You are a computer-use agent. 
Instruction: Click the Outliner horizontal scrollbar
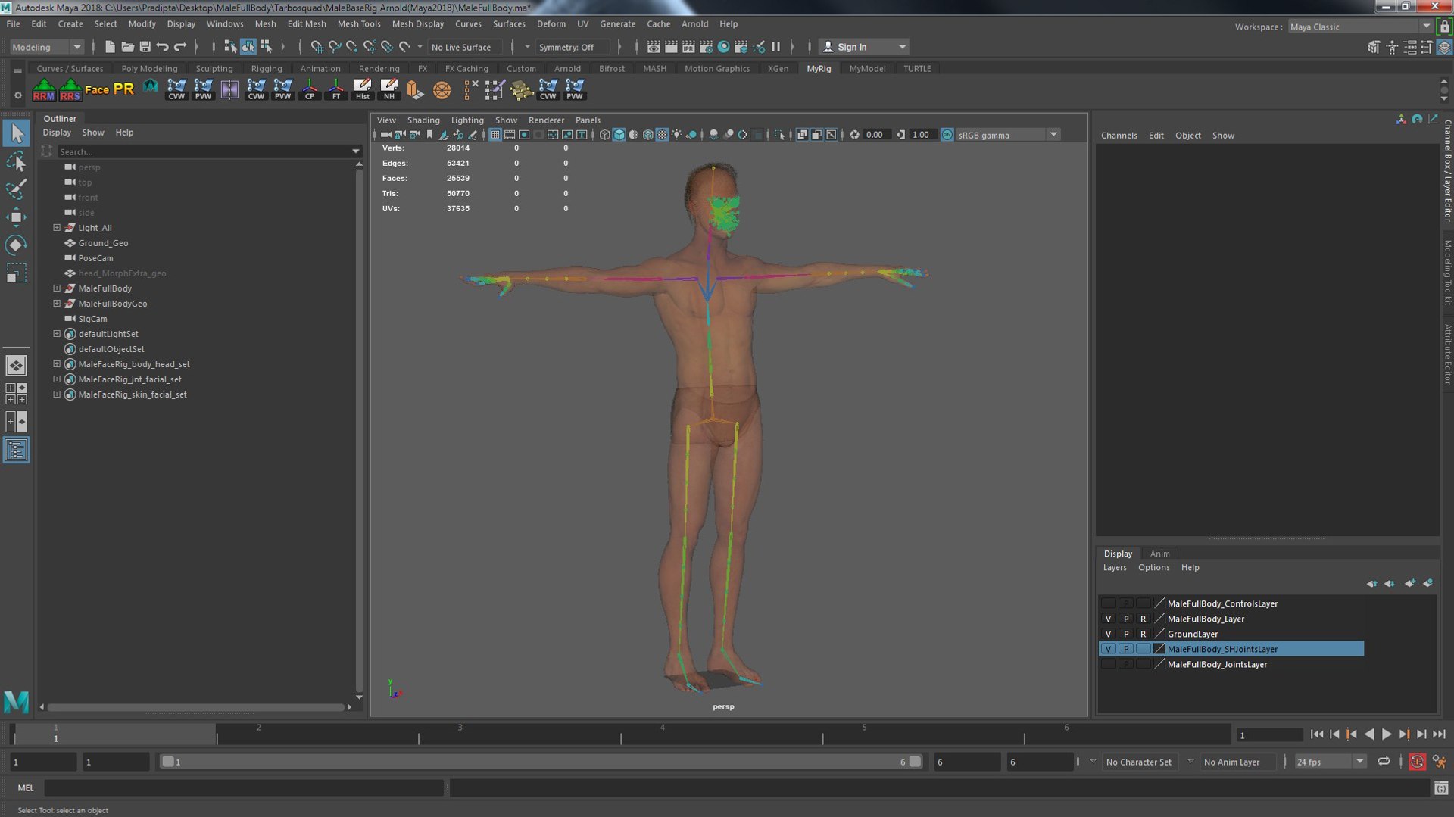click(195, 707)
